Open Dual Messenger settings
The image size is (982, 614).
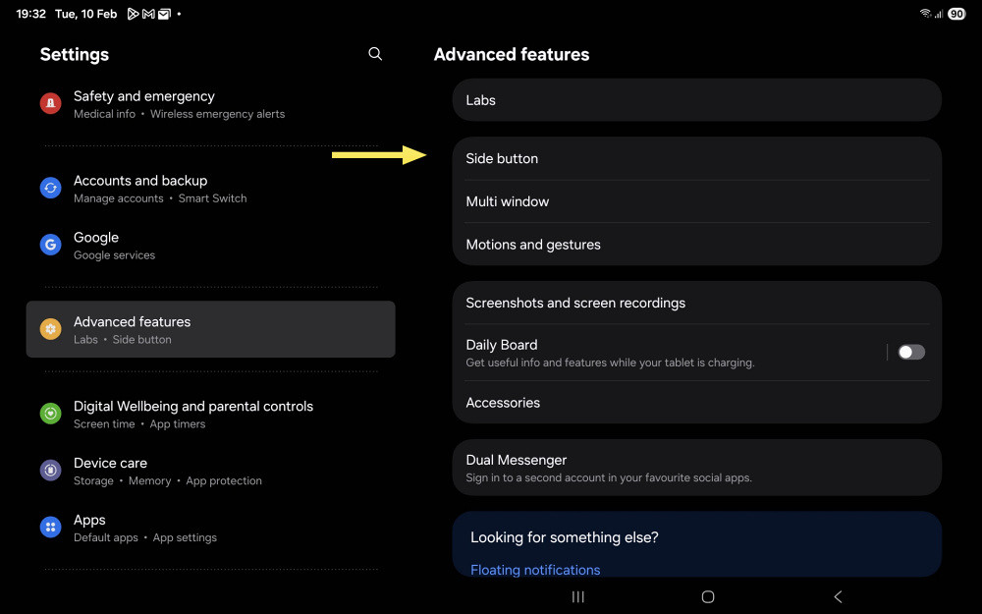[x=697, y=468]
